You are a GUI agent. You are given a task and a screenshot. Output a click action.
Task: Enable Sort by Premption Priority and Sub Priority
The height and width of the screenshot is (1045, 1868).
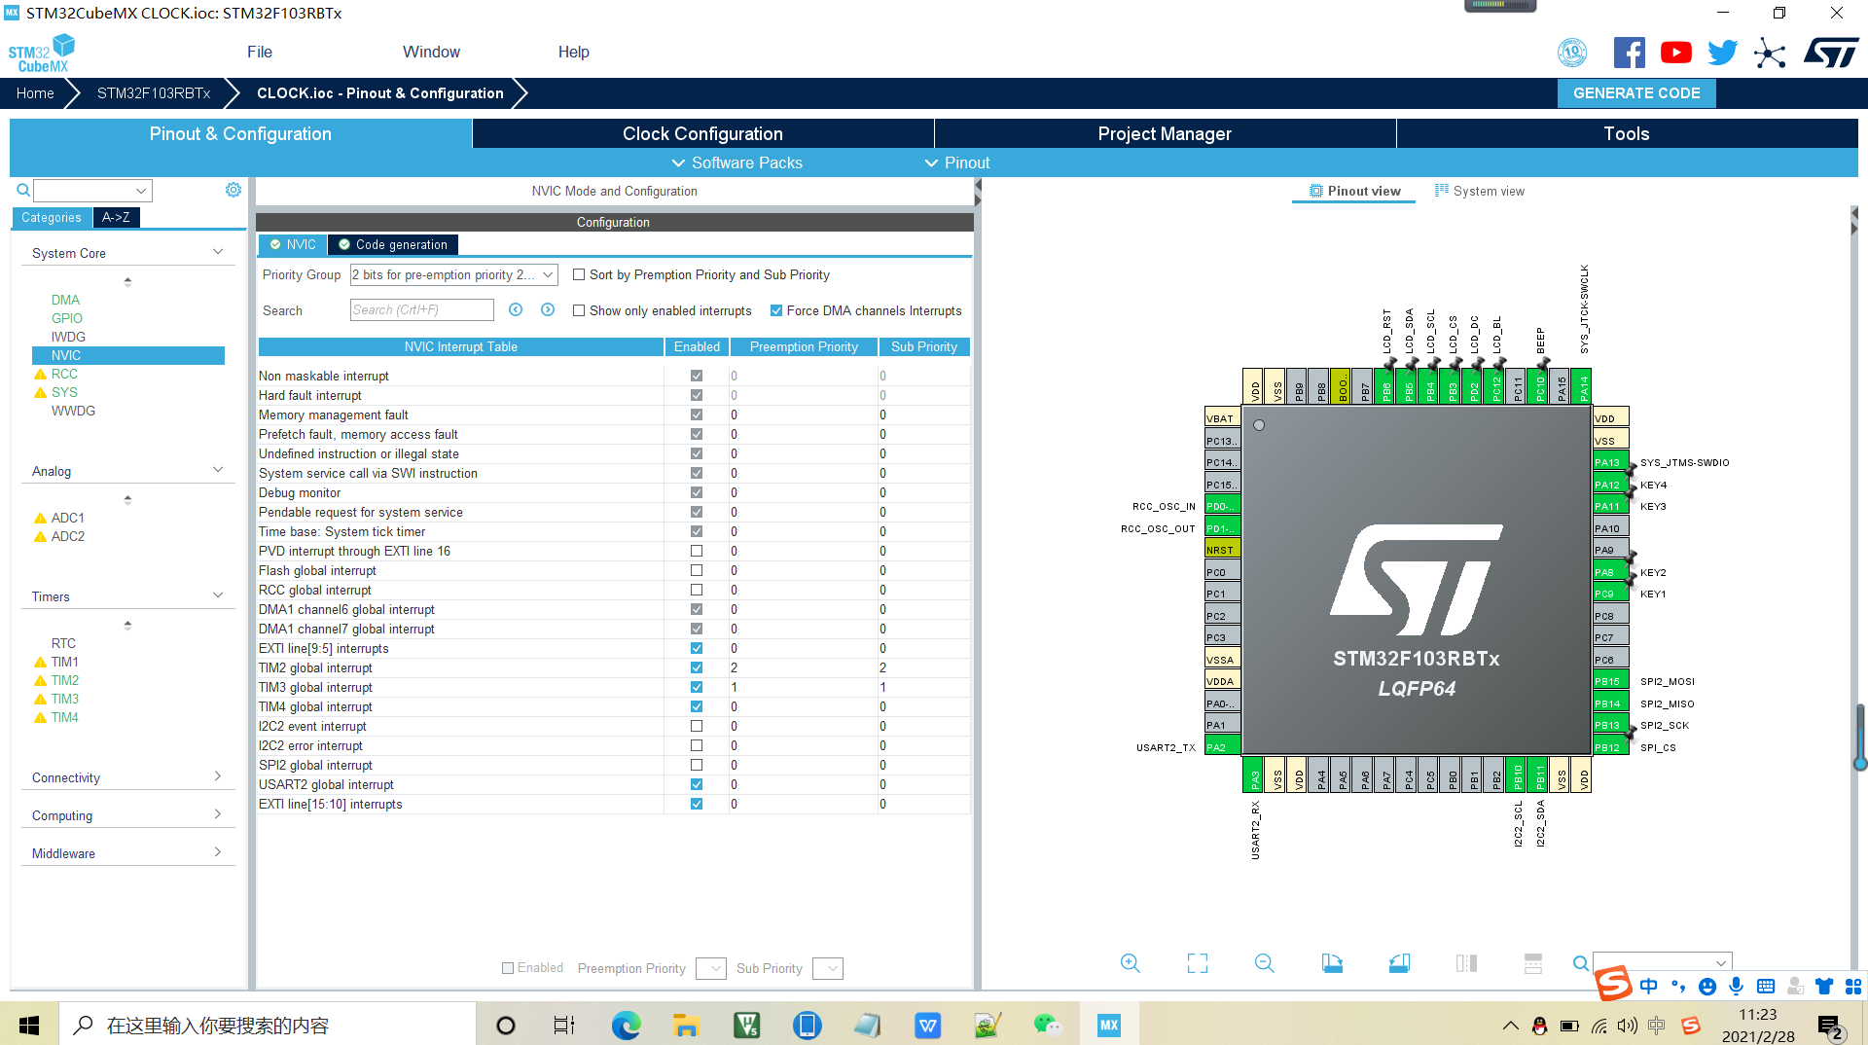(x=579, y=275)
